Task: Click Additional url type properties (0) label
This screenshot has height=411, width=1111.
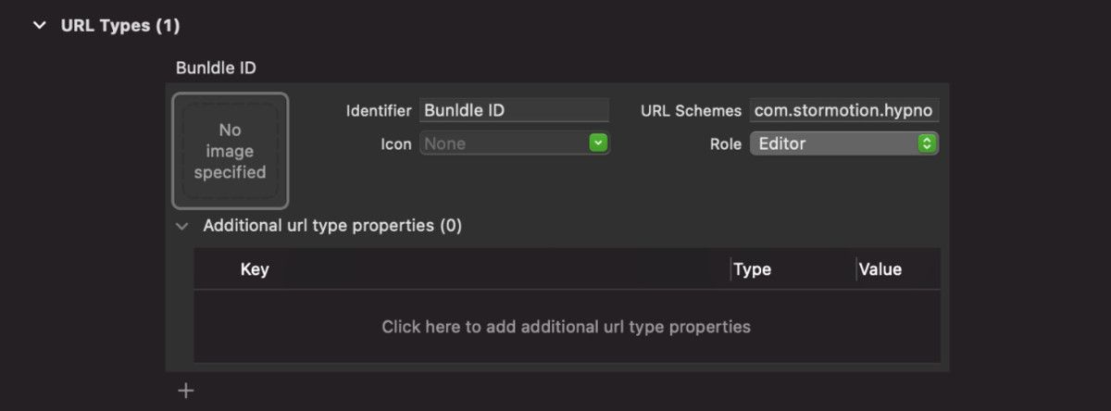Action: 332,225
